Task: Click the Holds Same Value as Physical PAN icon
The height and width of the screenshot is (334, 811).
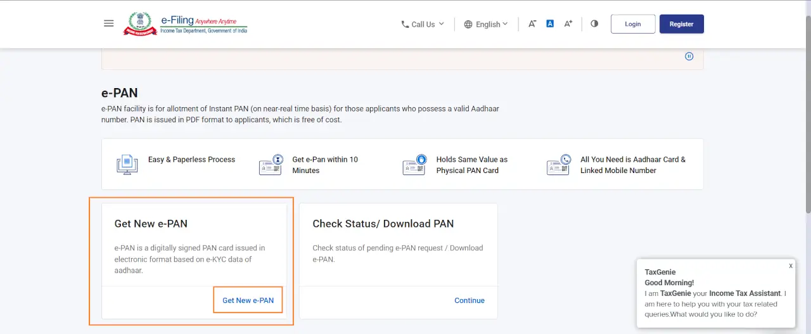Action: [414, 165]
